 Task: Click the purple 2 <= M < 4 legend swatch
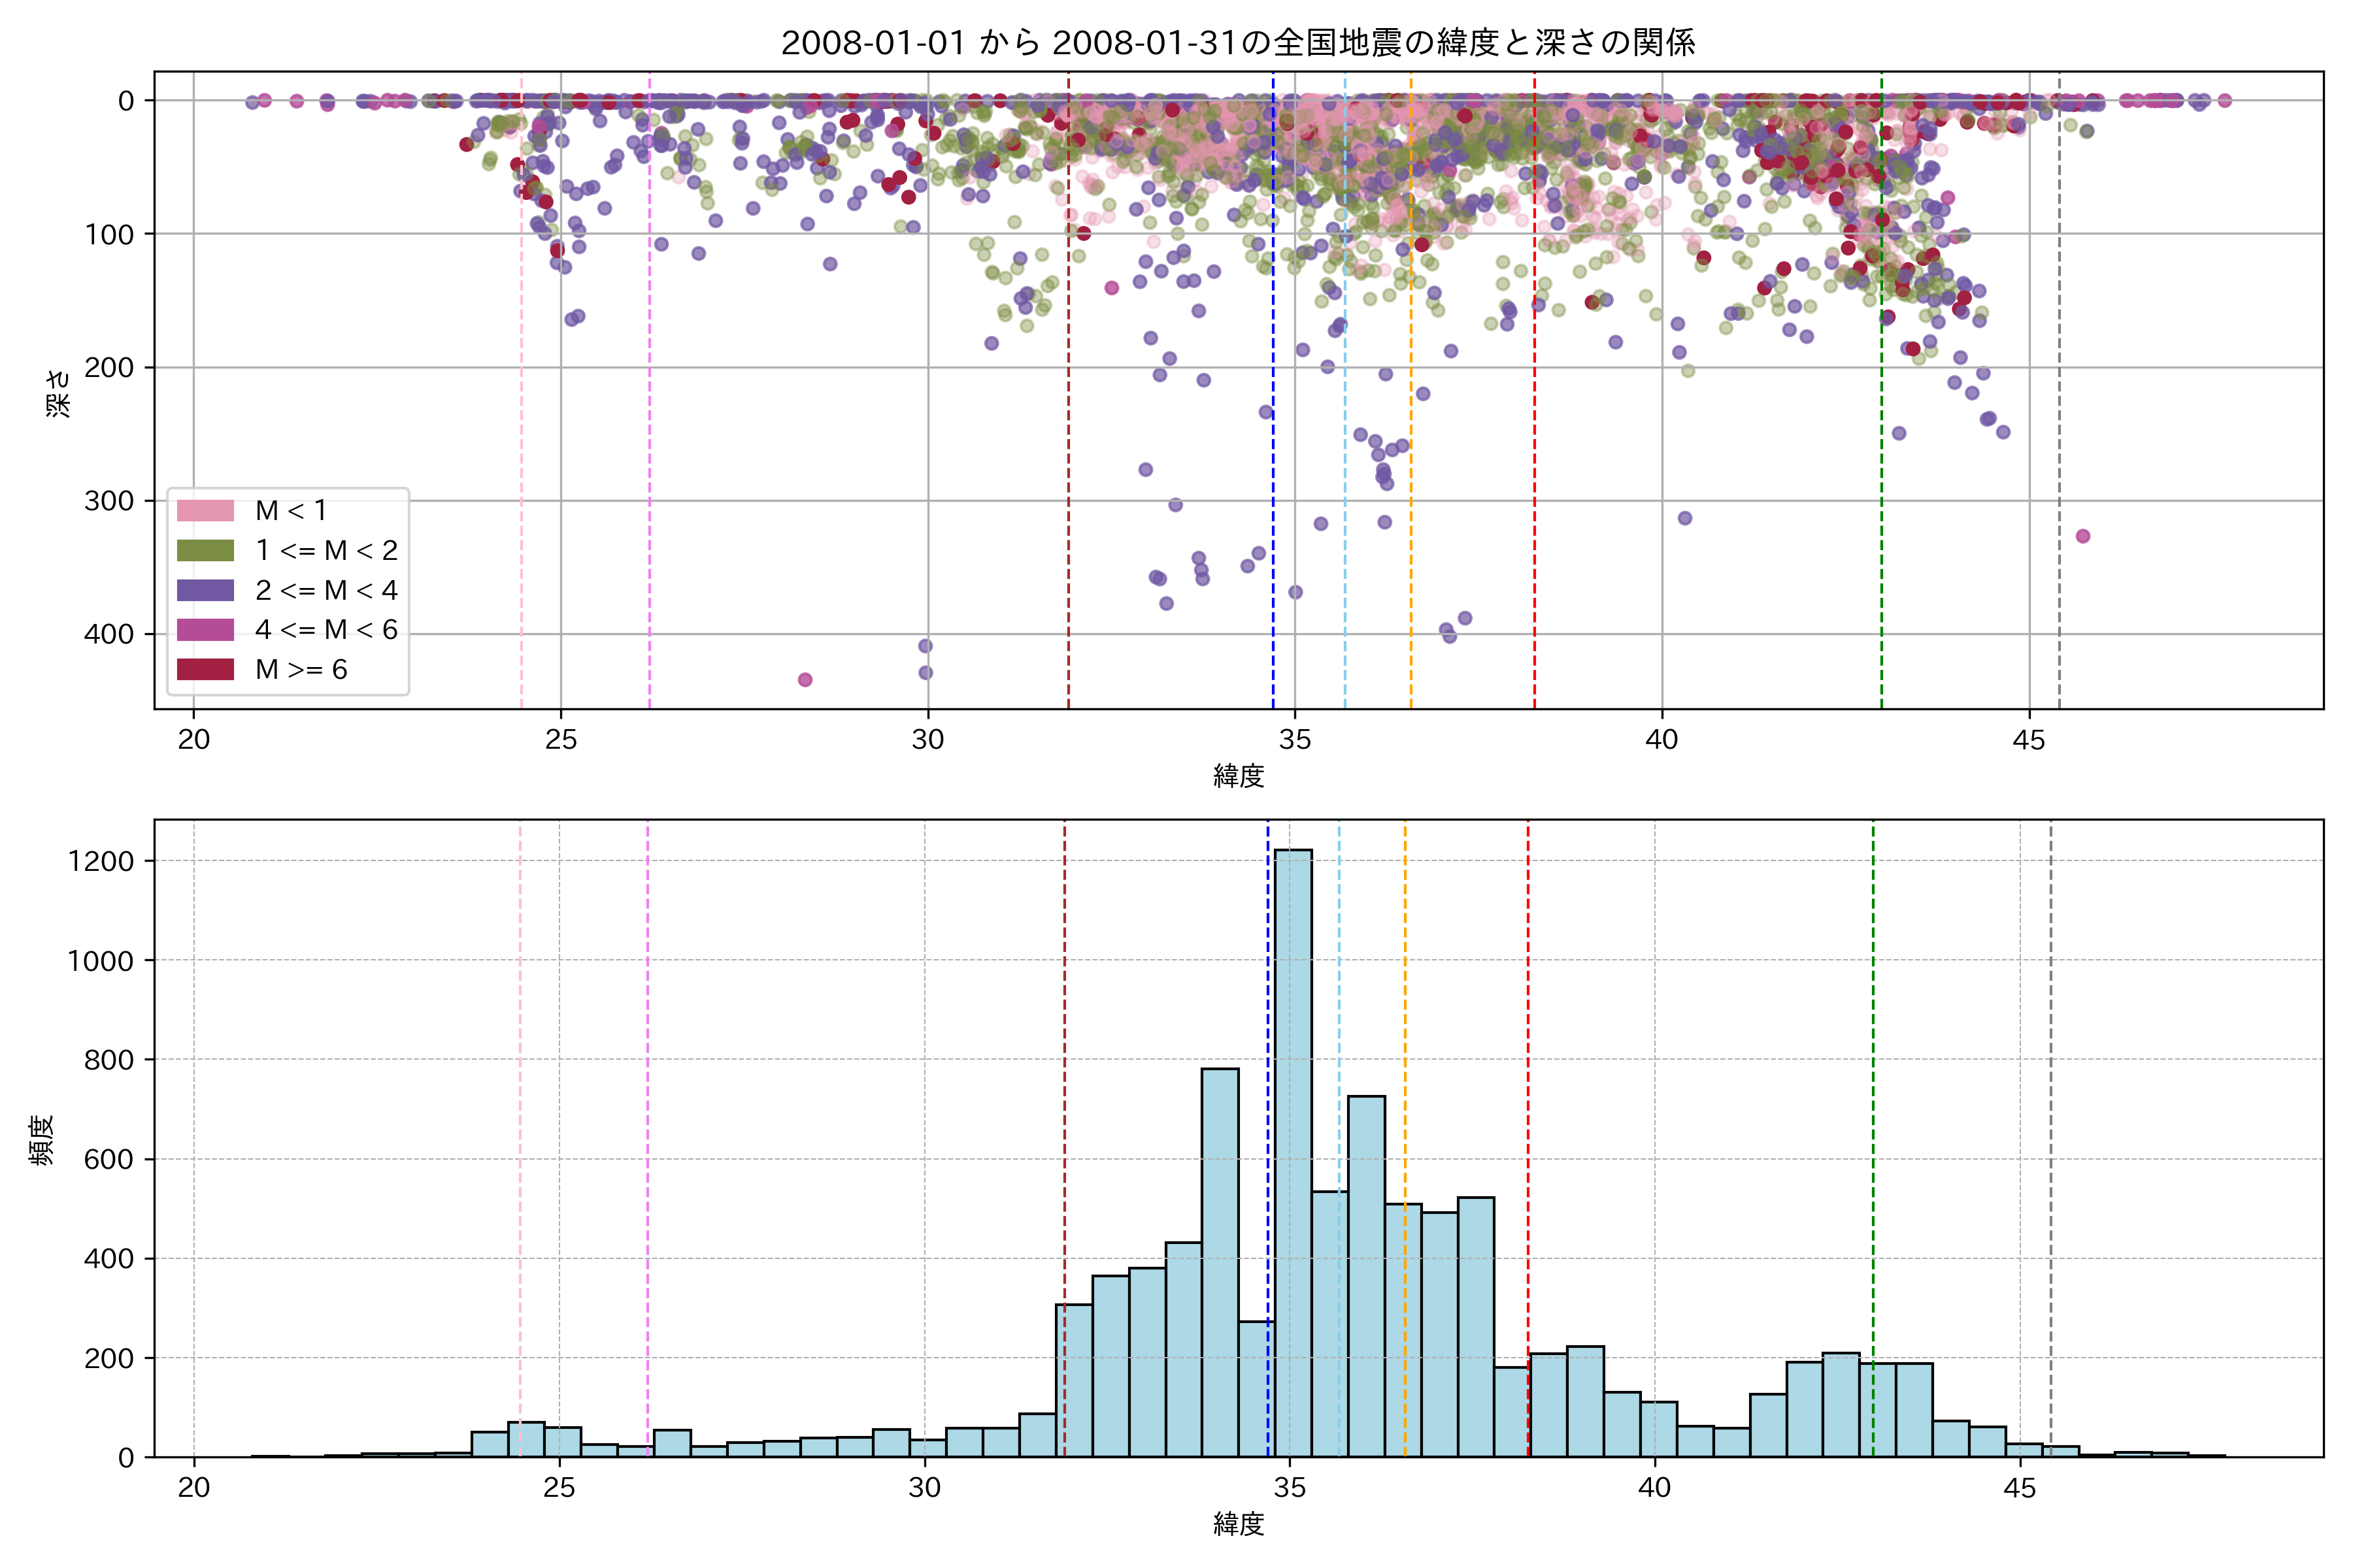click(x=205, y=591)
